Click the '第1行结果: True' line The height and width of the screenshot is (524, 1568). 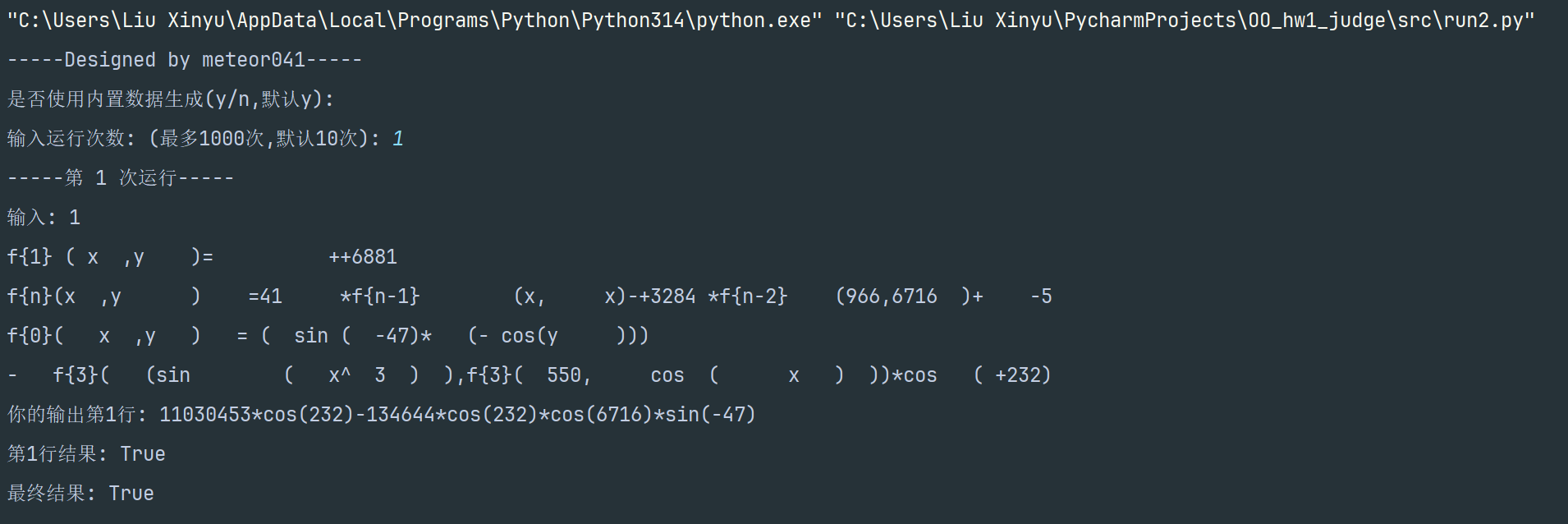point(86,454)
